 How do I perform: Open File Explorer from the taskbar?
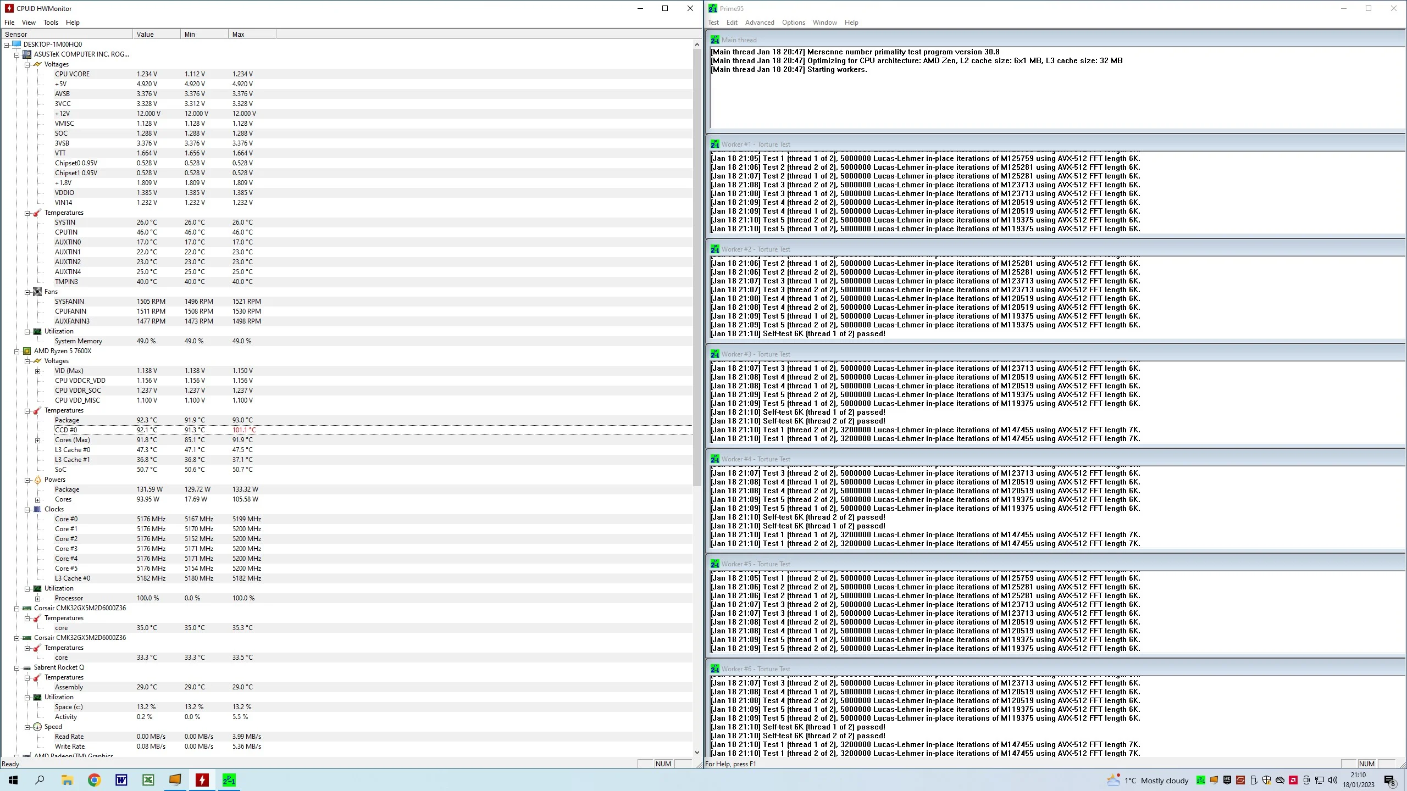click(x=67, y=780)
